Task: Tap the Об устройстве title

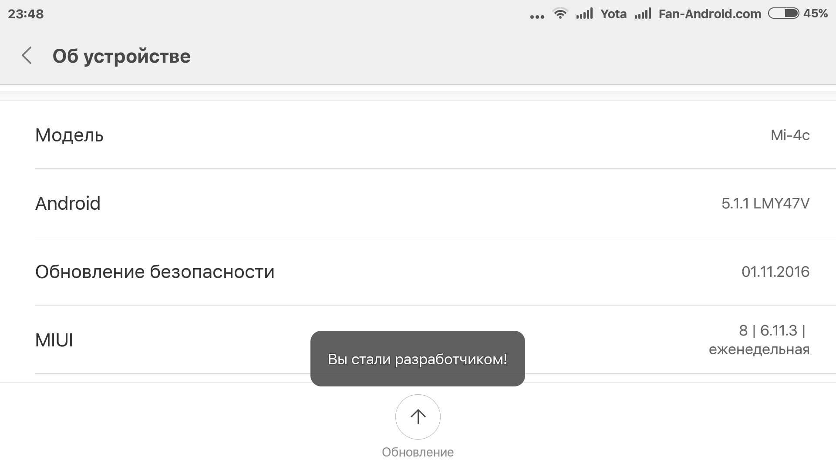Action: (121, 56)
